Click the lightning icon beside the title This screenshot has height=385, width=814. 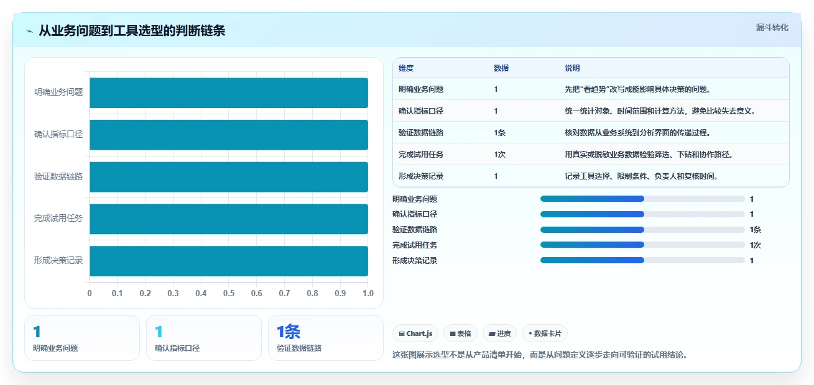[29, 31]
